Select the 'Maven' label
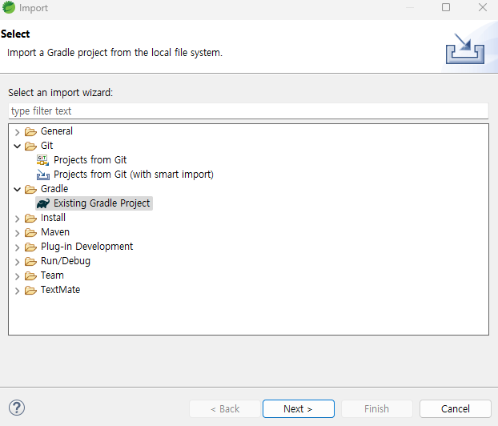The width and height of the screenshot is (498, 426). (x=55, y=232)
